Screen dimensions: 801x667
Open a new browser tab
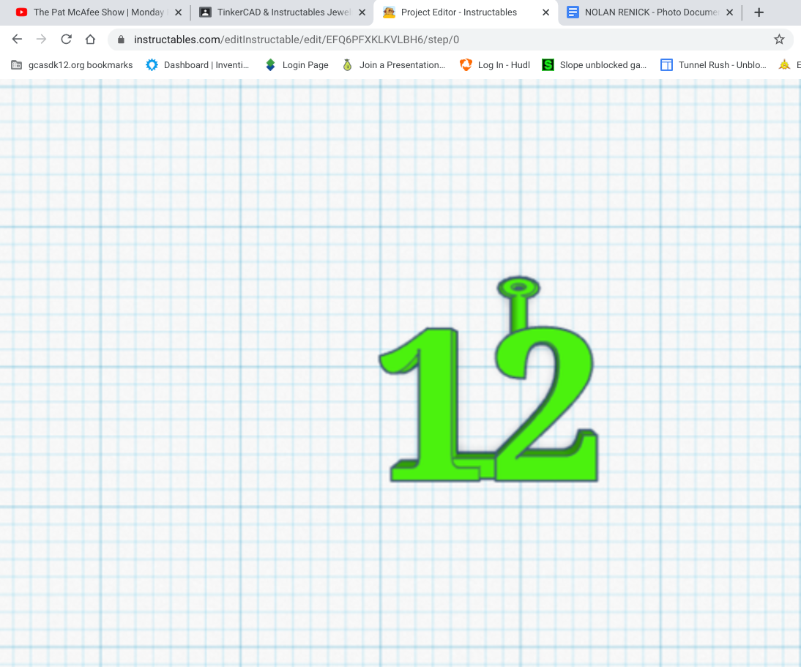[x=759, y=12]
